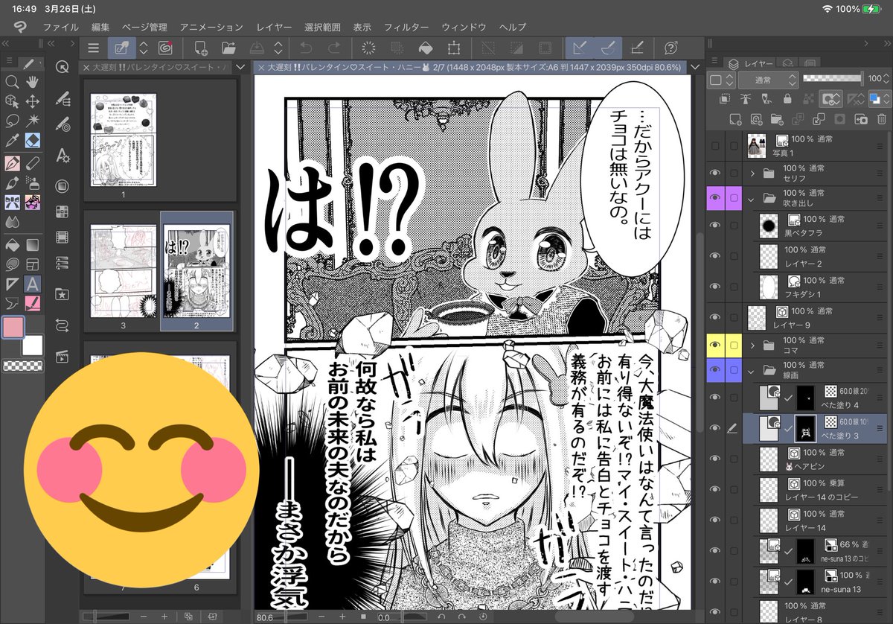The image size is (893, 624).
Task: Select the Fill paint bucket tool
Action: coord(12,244)
